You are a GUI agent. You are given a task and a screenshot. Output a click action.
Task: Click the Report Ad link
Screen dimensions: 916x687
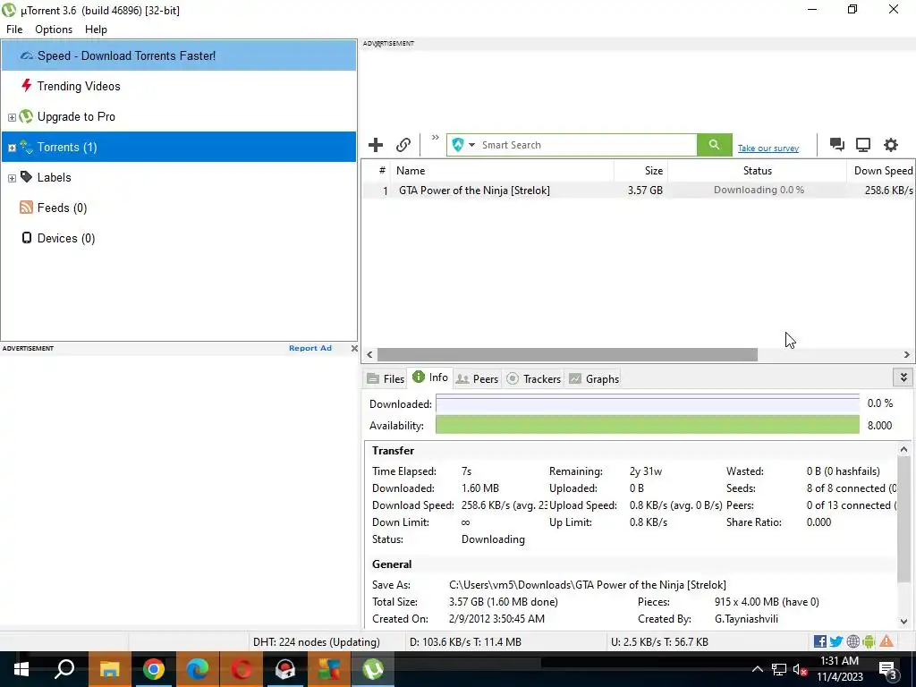click(310, 348)
